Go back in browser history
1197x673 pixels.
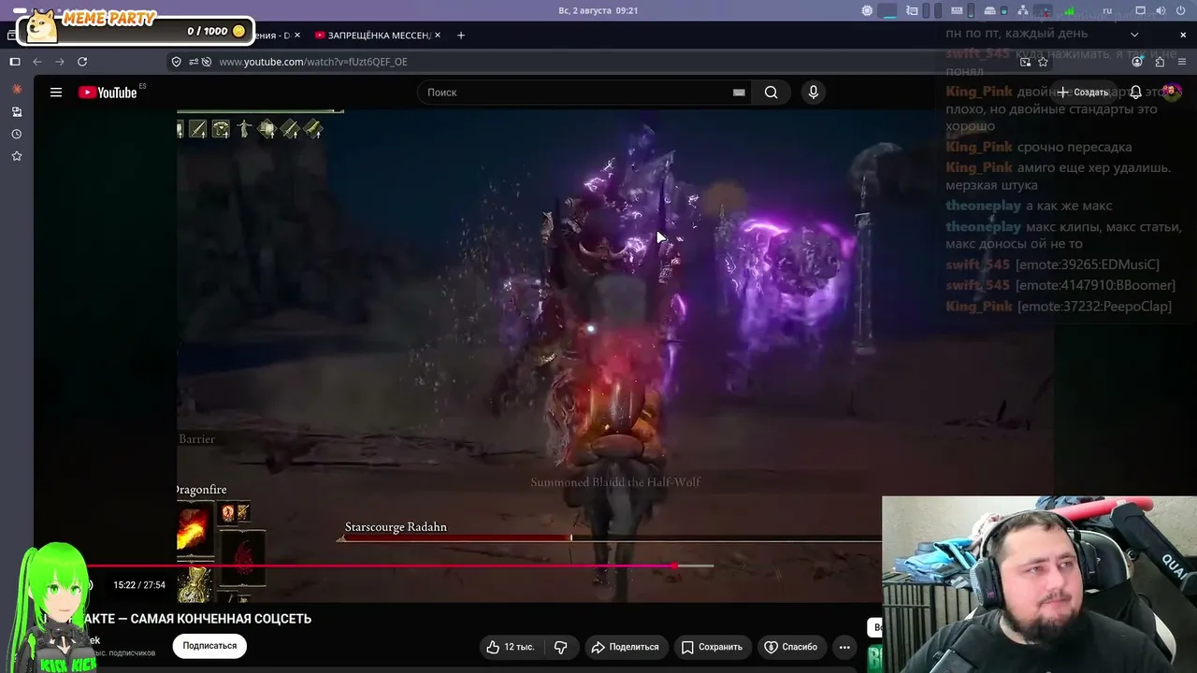coord(37,62)
